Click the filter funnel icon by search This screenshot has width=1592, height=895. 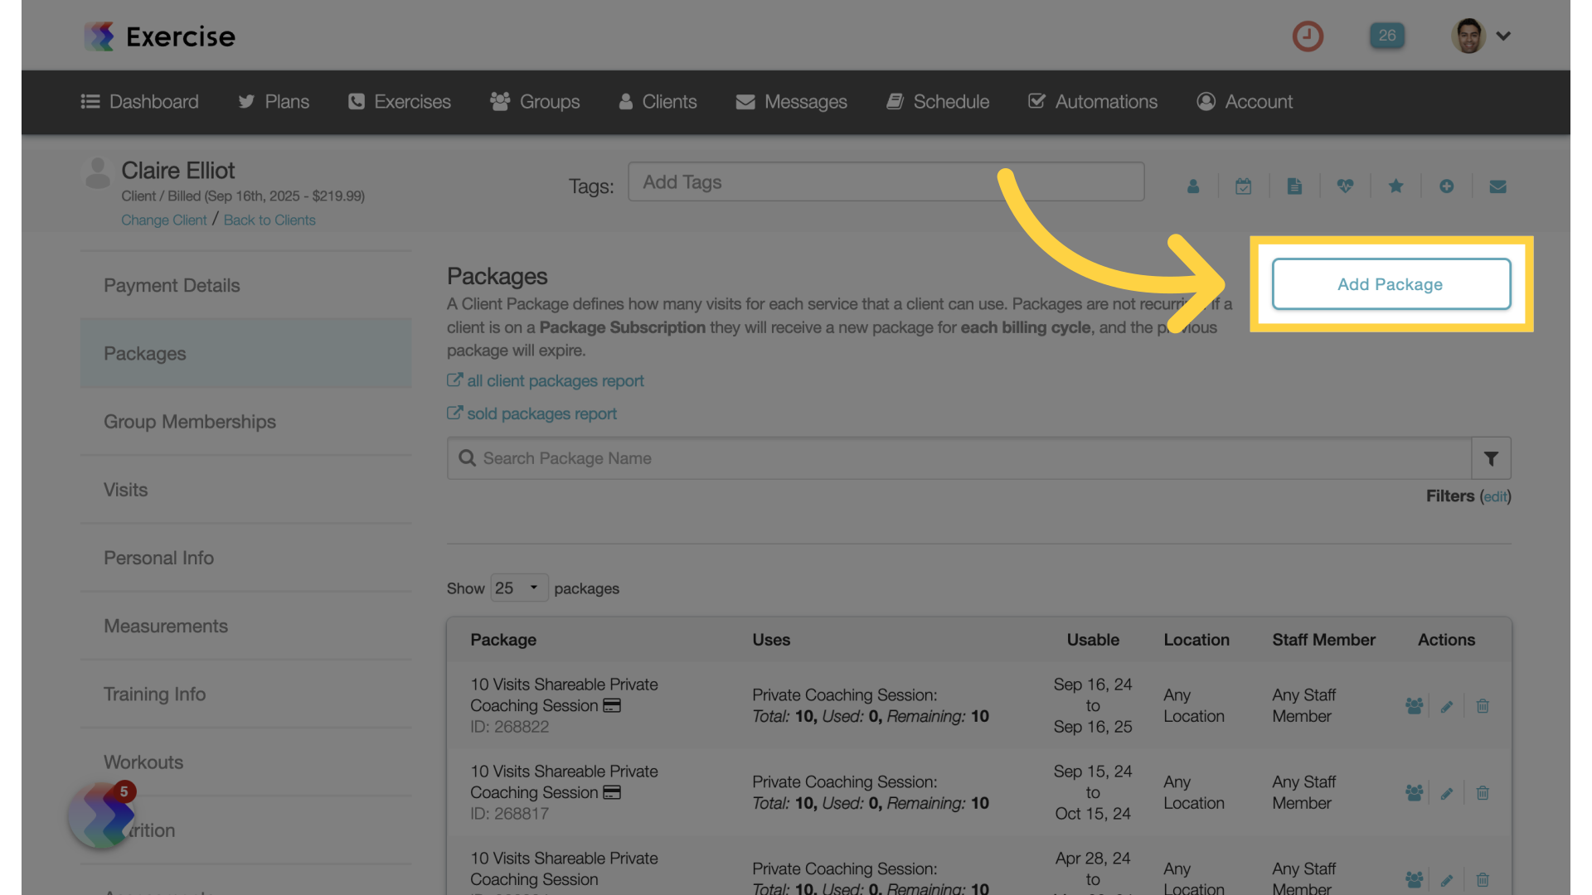coord(1491,458)
